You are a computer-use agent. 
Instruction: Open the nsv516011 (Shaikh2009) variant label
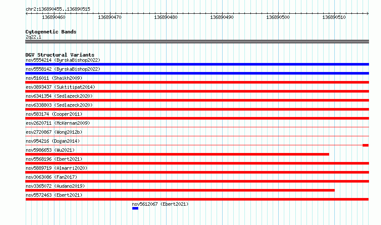[54, 78]
